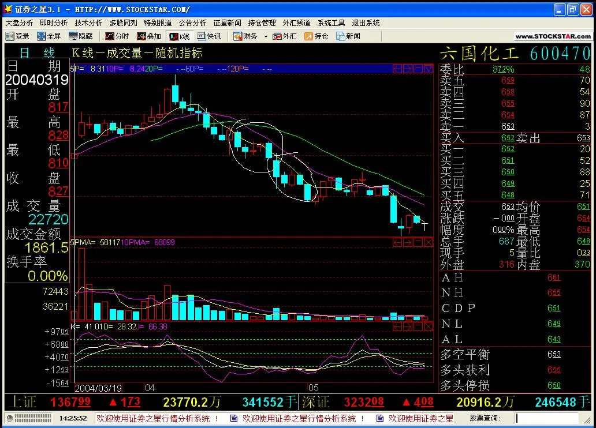
Task: Click the 14:25:52 clock in status bar
Action: pyautogui.click(x=73, y=419)
